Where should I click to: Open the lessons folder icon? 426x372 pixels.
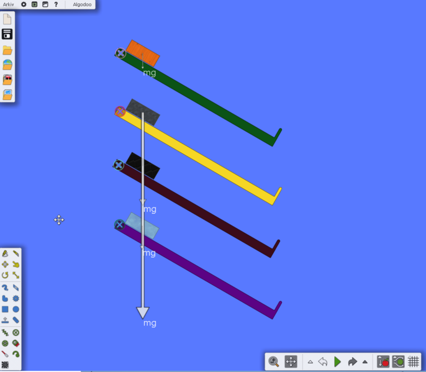coord(7,95)
